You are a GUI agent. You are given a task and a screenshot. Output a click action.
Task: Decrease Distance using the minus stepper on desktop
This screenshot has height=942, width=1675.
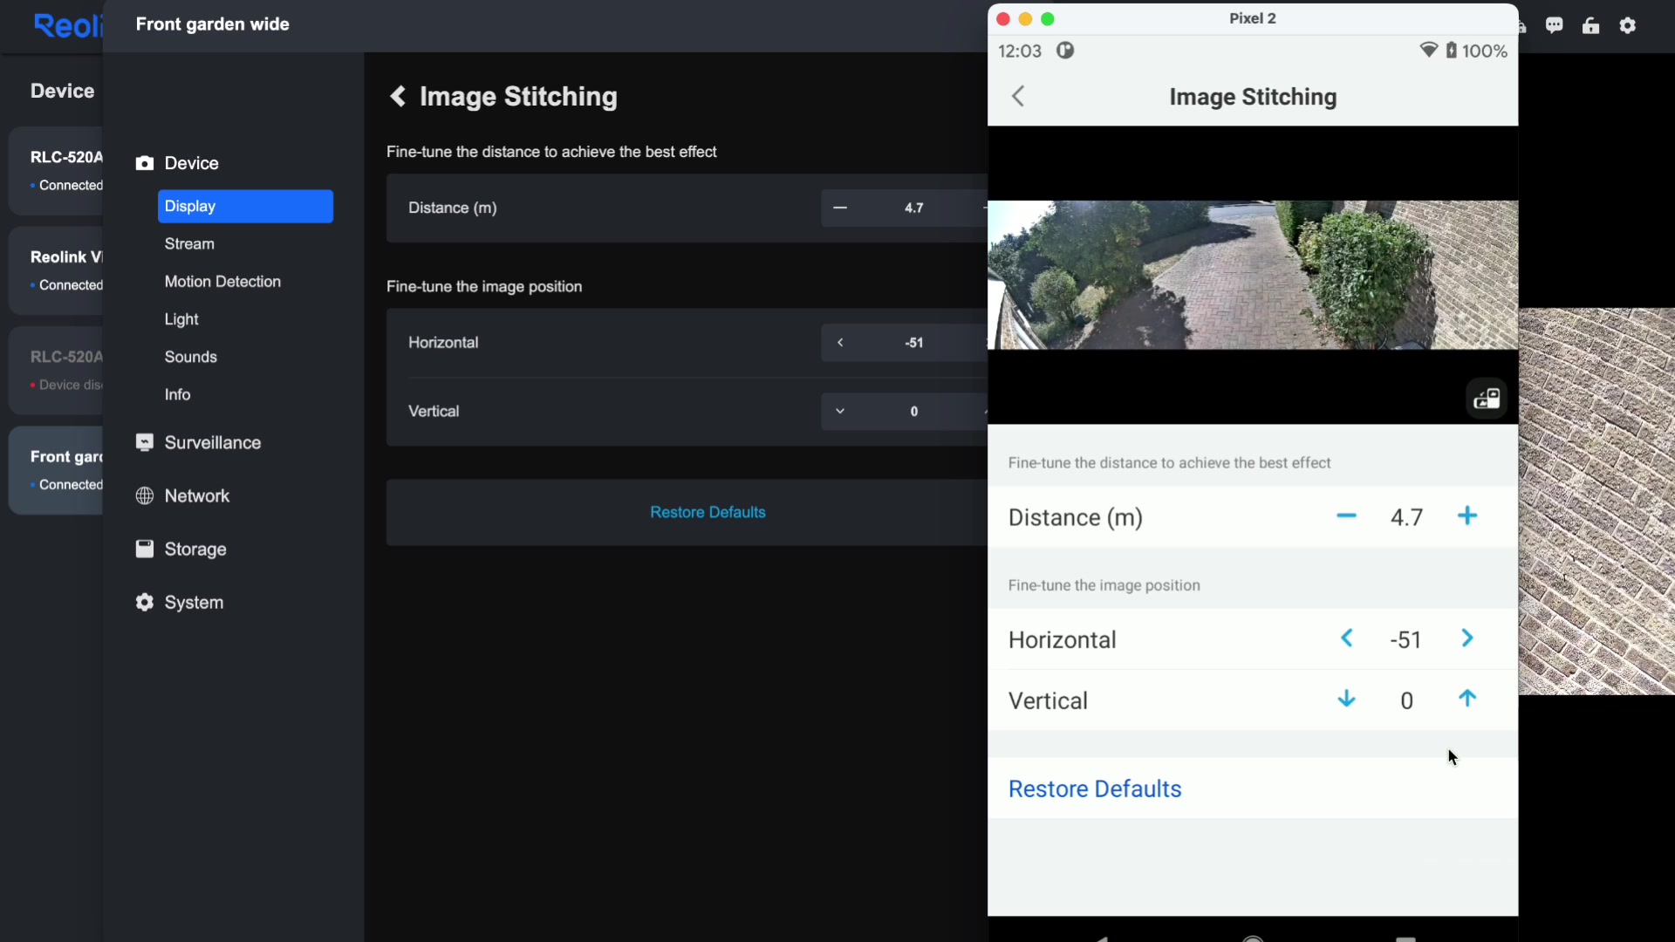pyautogui.click(x=840, y=208)
